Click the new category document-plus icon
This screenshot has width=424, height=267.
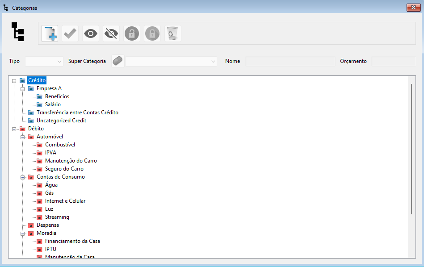(50, 33)
